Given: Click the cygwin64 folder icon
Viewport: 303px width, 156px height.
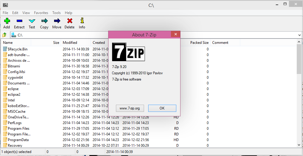Looking at the screenshot, I should point(5,77).
